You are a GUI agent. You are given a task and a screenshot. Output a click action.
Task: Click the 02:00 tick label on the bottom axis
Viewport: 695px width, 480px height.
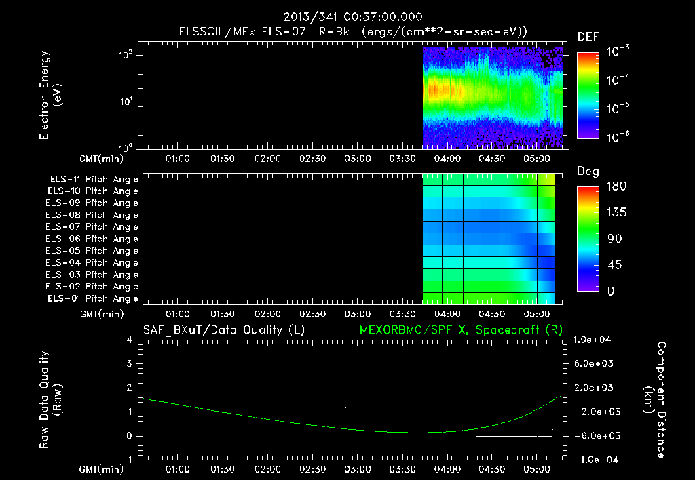(x=267, y=469)
